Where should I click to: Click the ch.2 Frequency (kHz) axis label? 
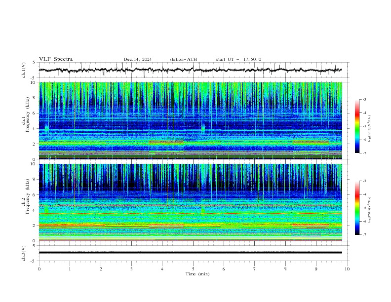click(x=25, y=197)
